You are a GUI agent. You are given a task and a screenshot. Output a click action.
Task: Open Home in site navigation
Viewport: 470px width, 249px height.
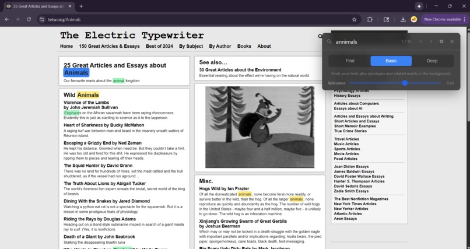click(66, 46)
